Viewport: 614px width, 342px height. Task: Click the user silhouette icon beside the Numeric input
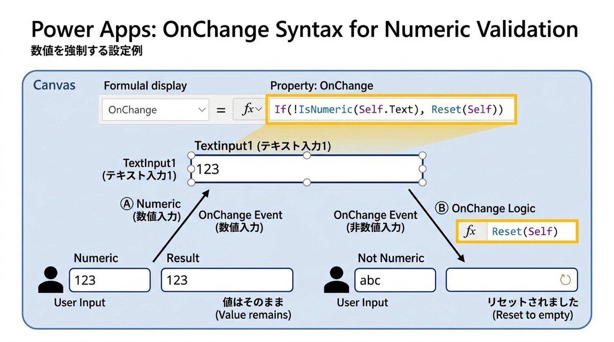click(51, 280)
